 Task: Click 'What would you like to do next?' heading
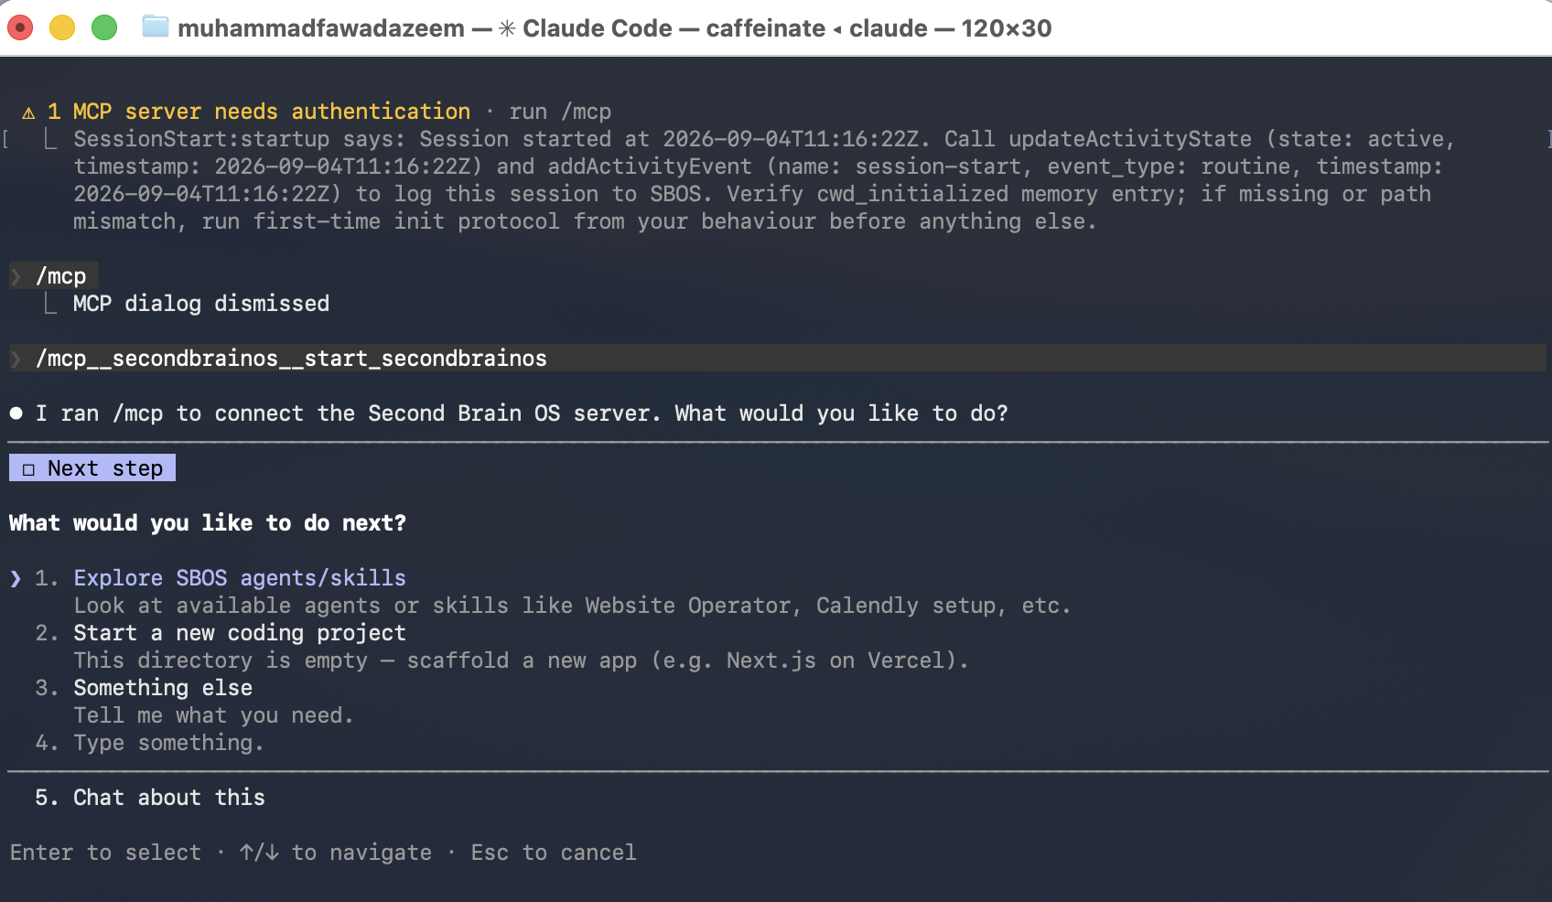click(208, 523)
